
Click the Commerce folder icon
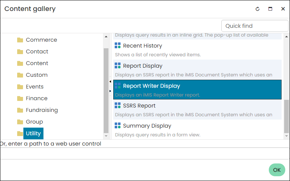(x=20, y=40)
